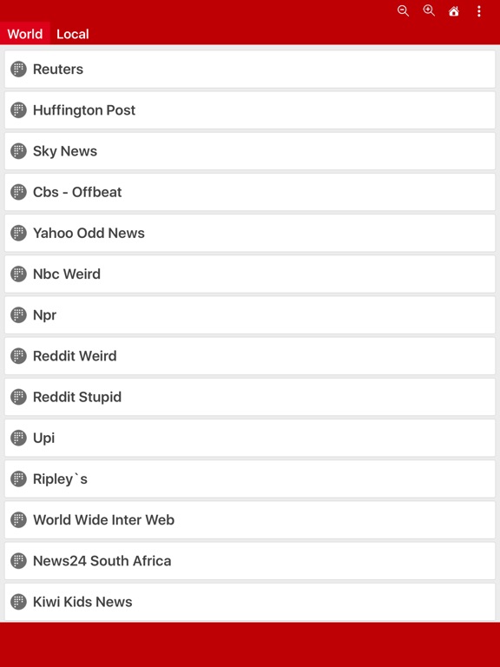500x667 pixels.
Task: Open Yahoo Odd News
Action: point(250,233)
